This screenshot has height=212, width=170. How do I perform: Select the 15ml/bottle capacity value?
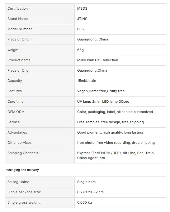[x=87, y=81]
